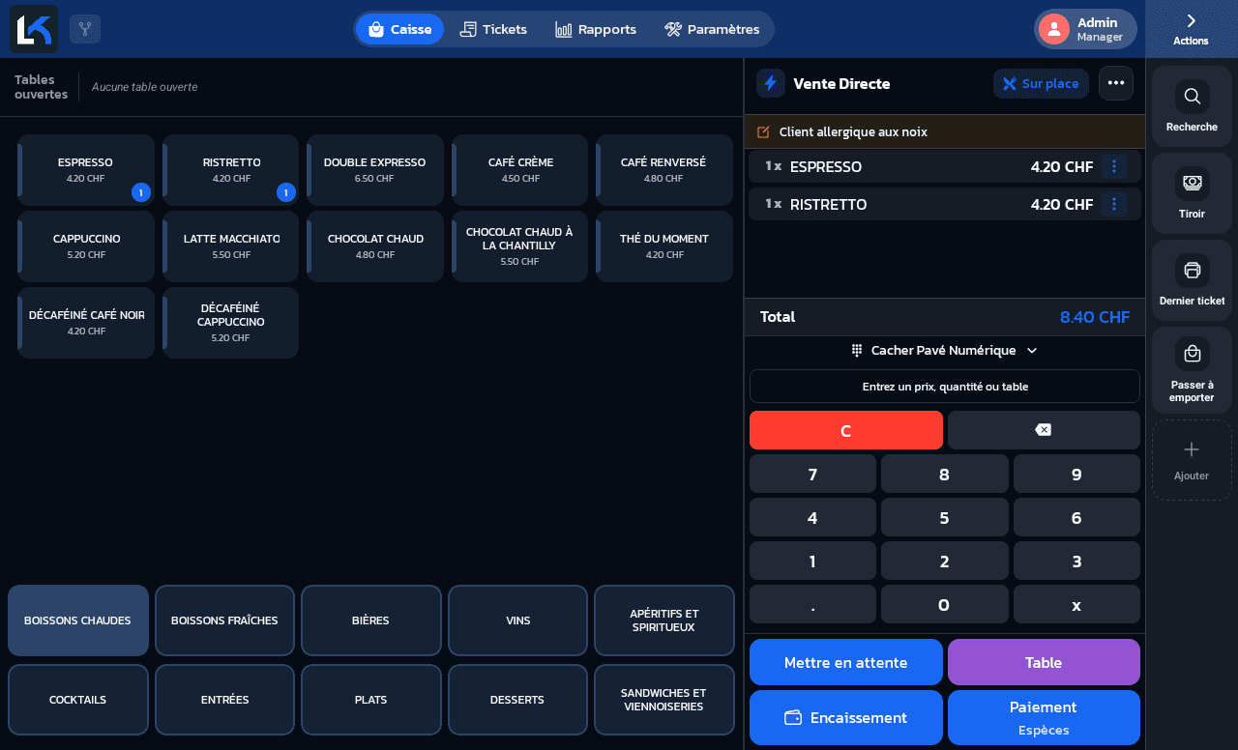Click the backspace key on the keypad
The image size is (1238, 750).
(x=1044, y=430)
